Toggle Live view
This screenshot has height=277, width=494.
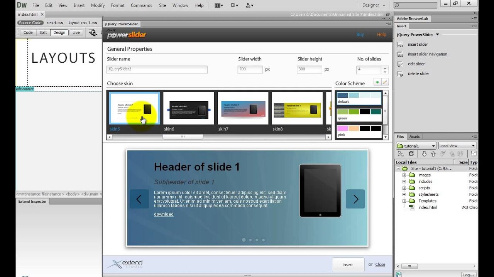76,33
